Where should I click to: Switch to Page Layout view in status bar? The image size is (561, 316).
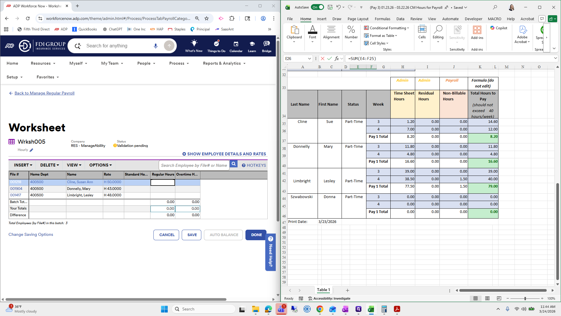(x=487, y=298)
